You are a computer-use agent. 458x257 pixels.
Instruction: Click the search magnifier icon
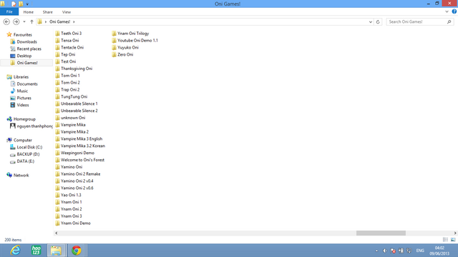pos(449,21)
